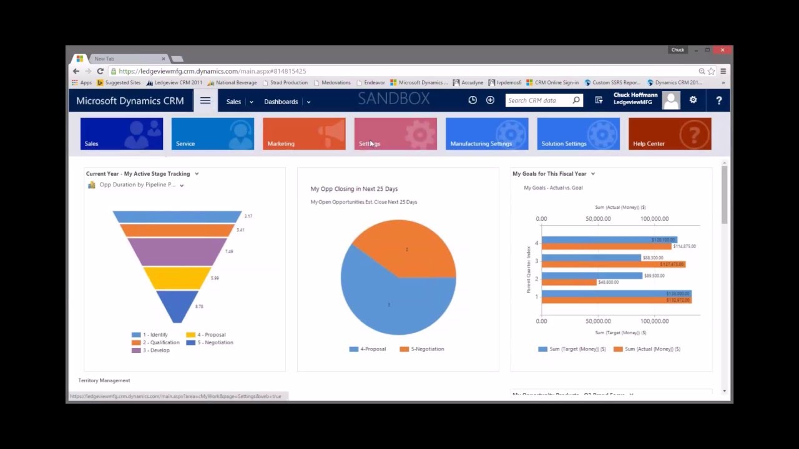Open the Custom SSRS Report bookmark
The height and width of the screenshot is (449, 799).
tap(612, 82)
